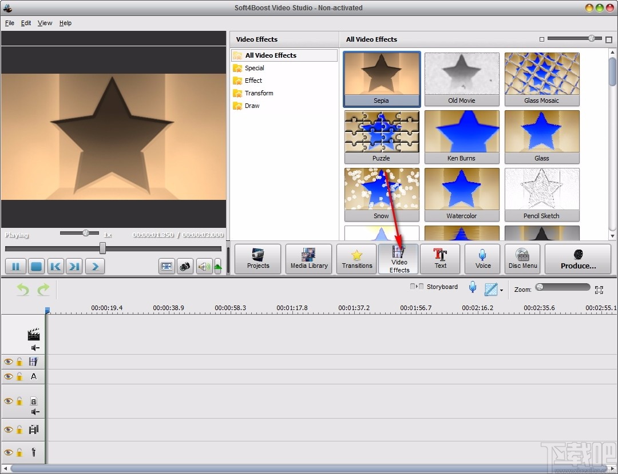This screenshot has height=474, width=618.
Task: Open the Text panel
Action: [x=440, y=259]
